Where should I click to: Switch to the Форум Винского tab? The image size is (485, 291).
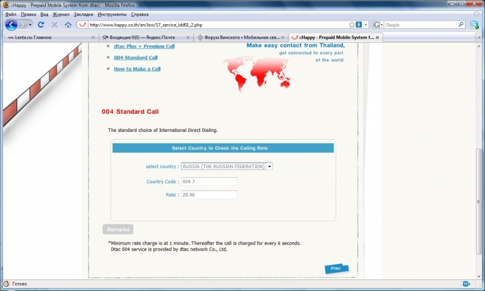[238, 38]
